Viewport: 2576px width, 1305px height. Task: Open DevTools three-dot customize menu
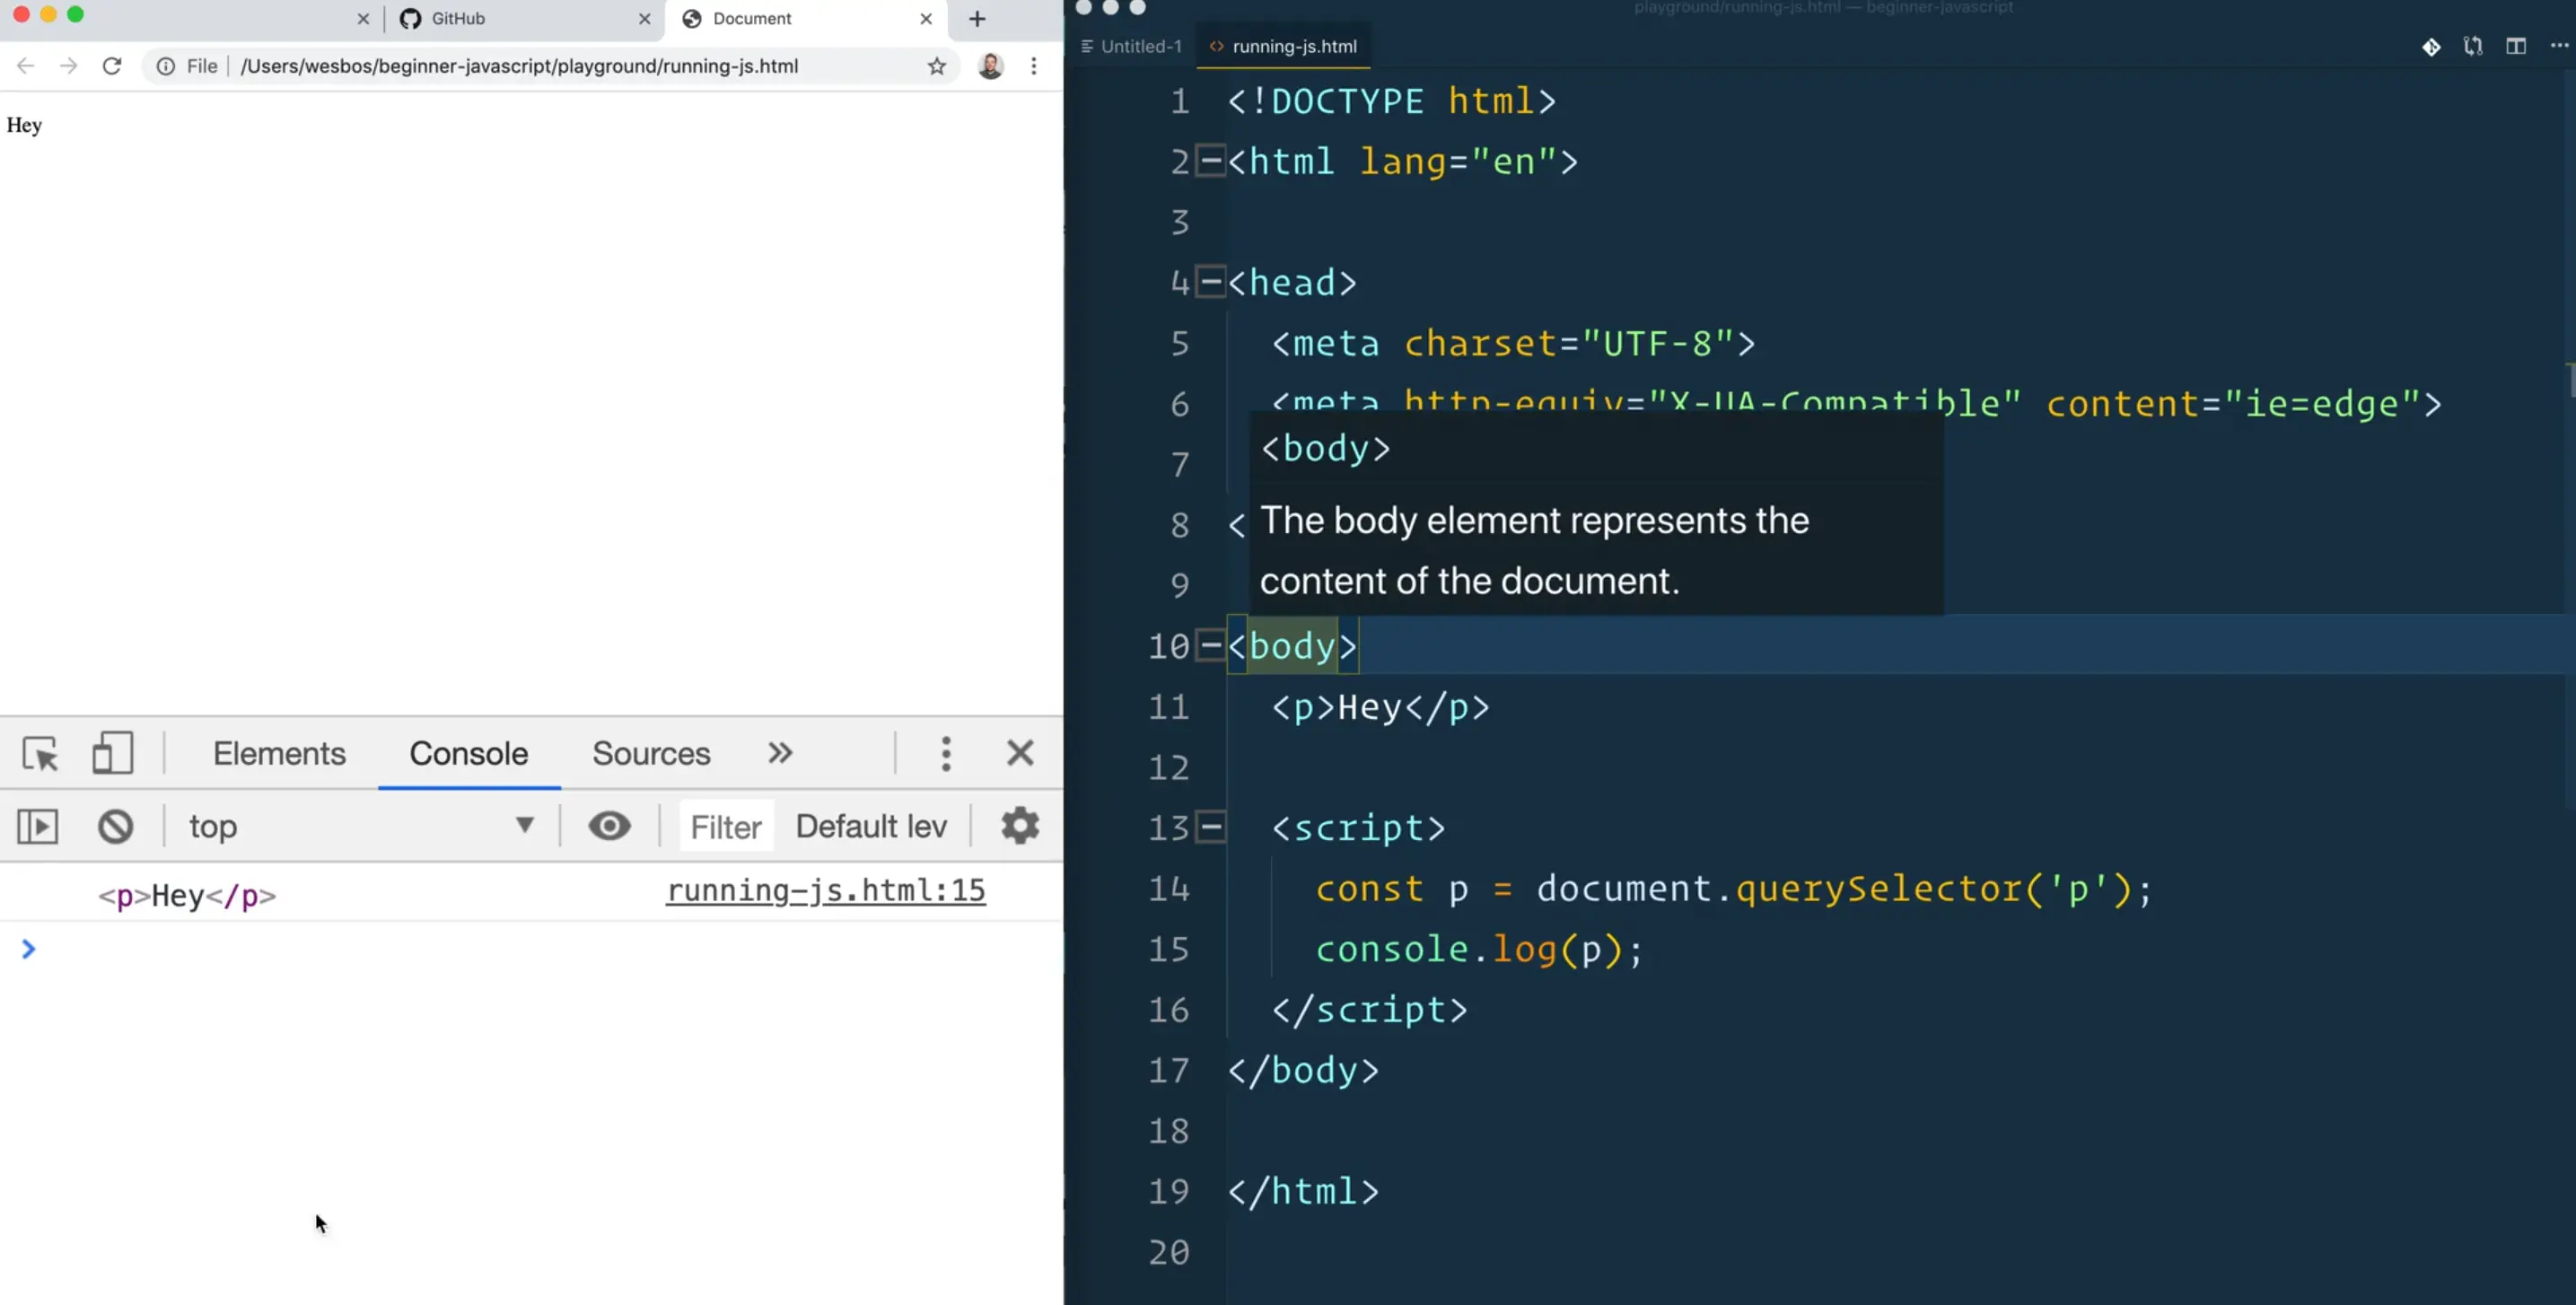pyautogui.click(x=946, y=753)
